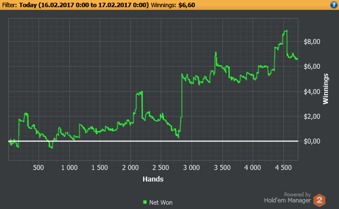This screenshot has height=209, width=339.
Task: Click the $6,60 winnings total
Action: [x=187, y=5]
